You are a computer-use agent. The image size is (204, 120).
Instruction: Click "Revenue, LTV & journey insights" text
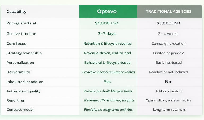coord(109,100)
